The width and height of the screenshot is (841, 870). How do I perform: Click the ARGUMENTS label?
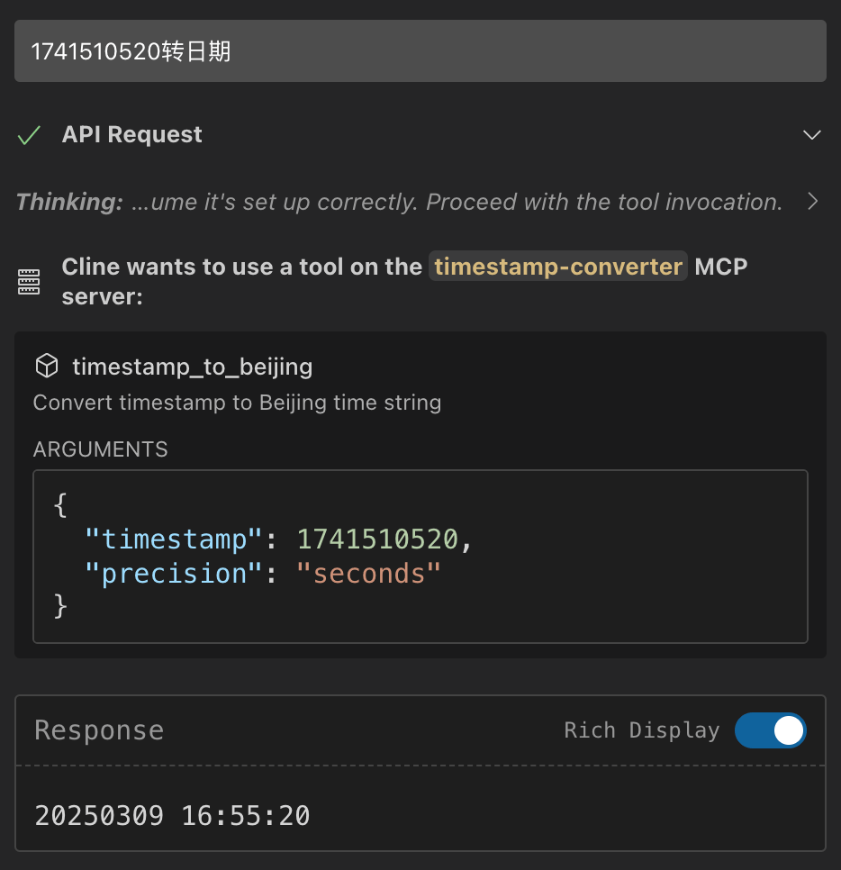(100, 449)
